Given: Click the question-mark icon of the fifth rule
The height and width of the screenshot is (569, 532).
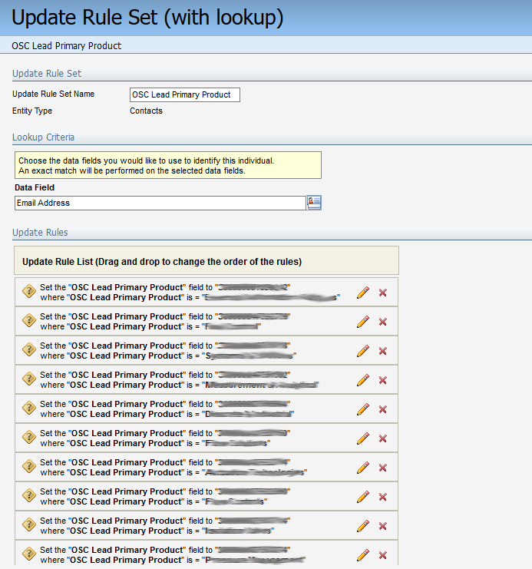Looking at the screenshot, I should (29, 409).
